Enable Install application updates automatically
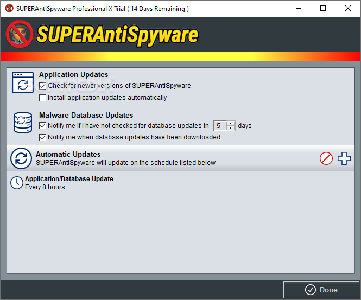The width and height of the screenshot is (361, 300). 42,98
